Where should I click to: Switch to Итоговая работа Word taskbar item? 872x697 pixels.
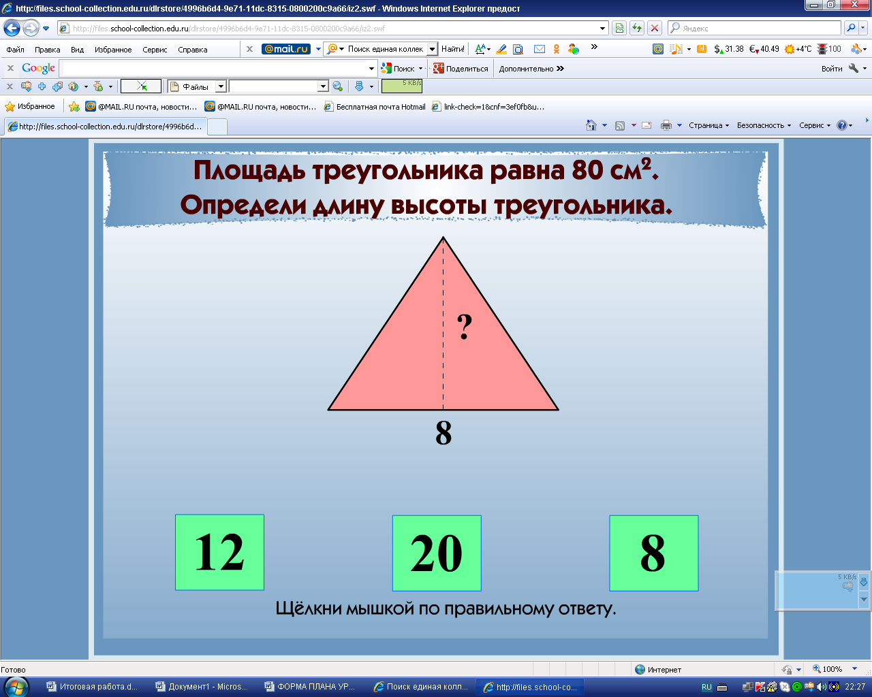pos(93,687)
